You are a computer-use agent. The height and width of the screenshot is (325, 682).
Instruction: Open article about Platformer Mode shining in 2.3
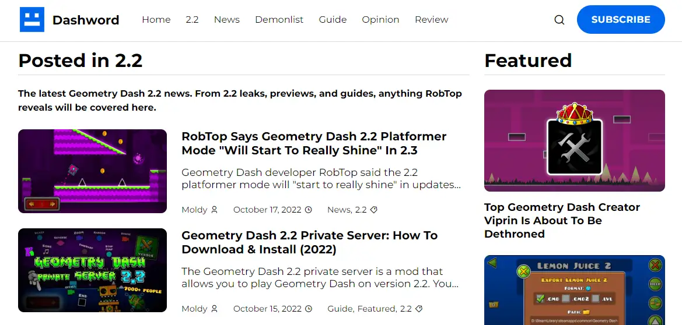pyautogui.click(x=314, y=143)
